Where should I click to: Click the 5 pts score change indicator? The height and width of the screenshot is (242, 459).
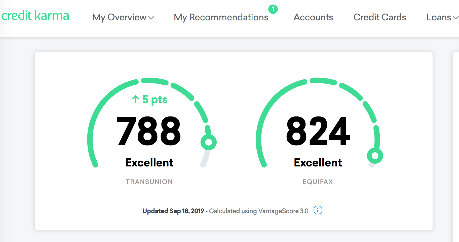(149, 99)
